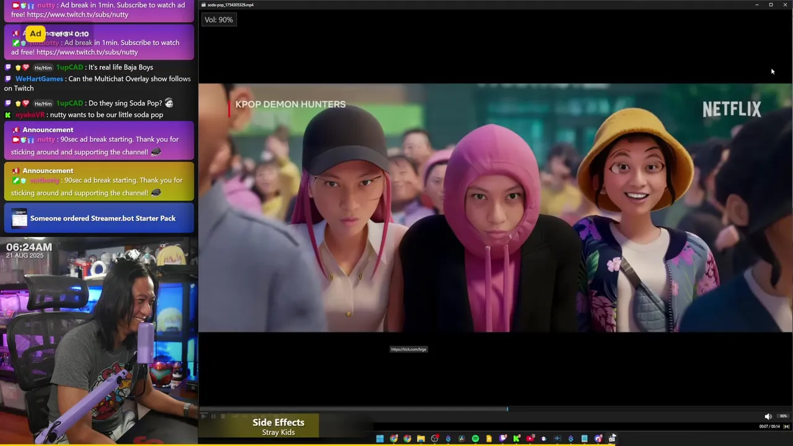
Task: Open OBS Studio taskbar icon
Action: coord(435,439)
